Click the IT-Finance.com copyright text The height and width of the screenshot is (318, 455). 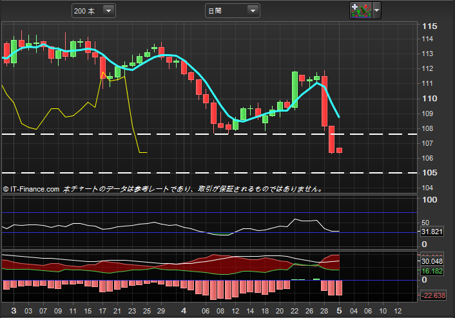(x=31, y=190)
